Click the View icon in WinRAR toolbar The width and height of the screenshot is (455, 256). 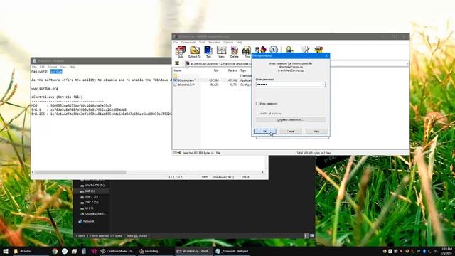pyautogui.click(x=221, y=52)
